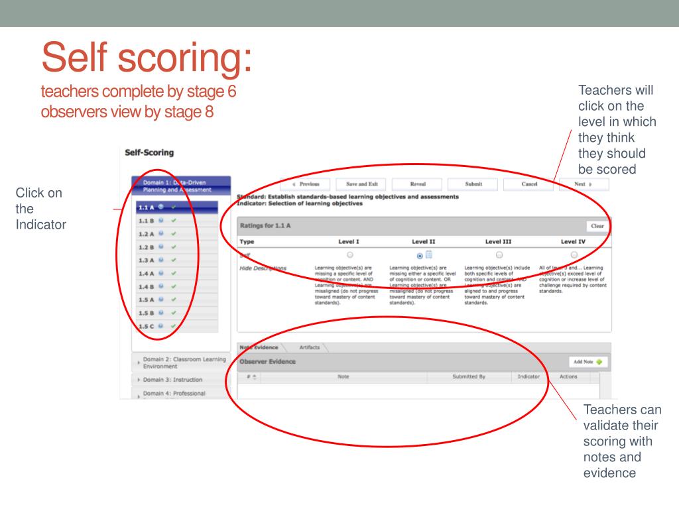
Task: Click the blue info icon beside 1.5 B
Action: 161,313
